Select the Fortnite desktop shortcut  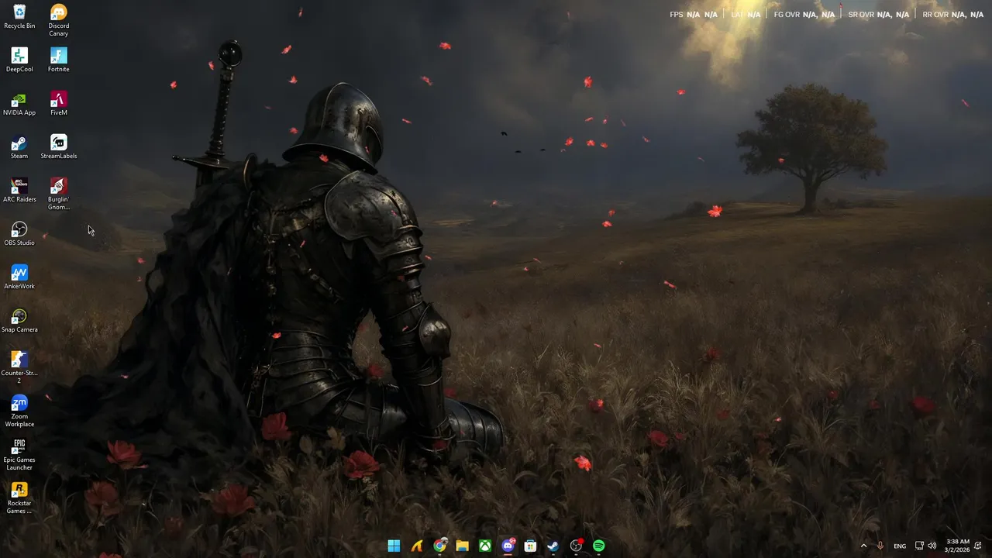(58, 60)
